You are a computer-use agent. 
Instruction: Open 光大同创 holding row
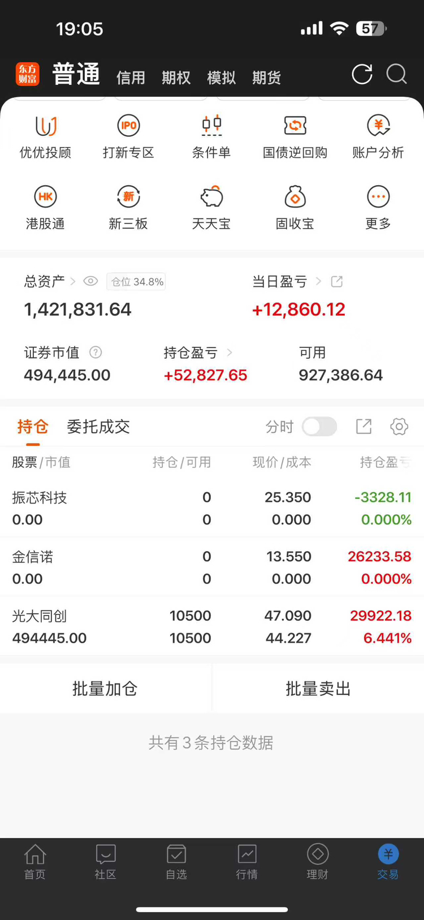click(x=212, y=627)
